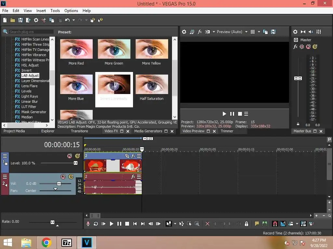Click the Master volume fader handle
Viewport: 333px width, 249px height.
coord(298,78)
